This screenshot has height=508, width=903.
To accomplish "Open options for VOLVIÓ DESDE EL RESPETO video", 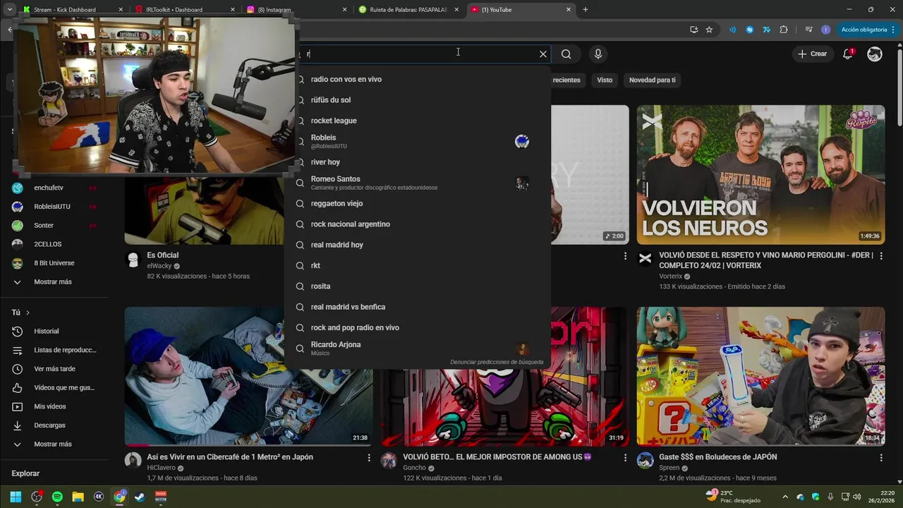I will (881, 256).
